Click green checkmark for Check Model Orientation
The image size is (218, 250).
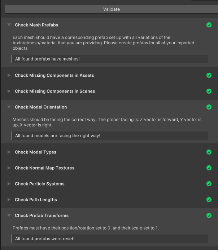click(209, 107)
